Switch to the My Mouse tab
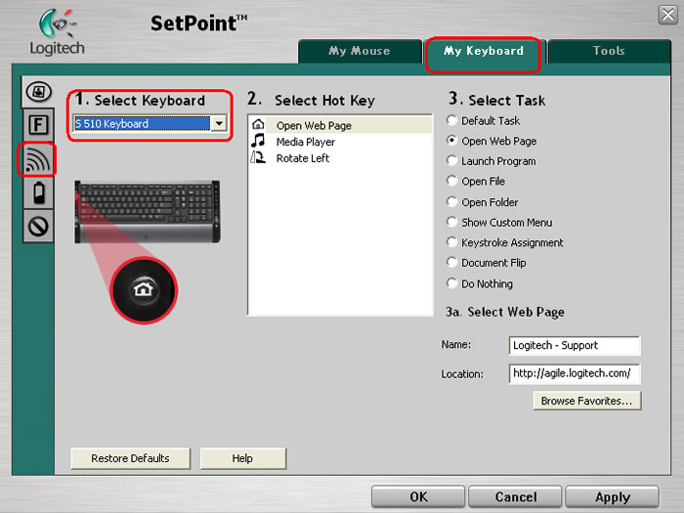 point(360,51)
